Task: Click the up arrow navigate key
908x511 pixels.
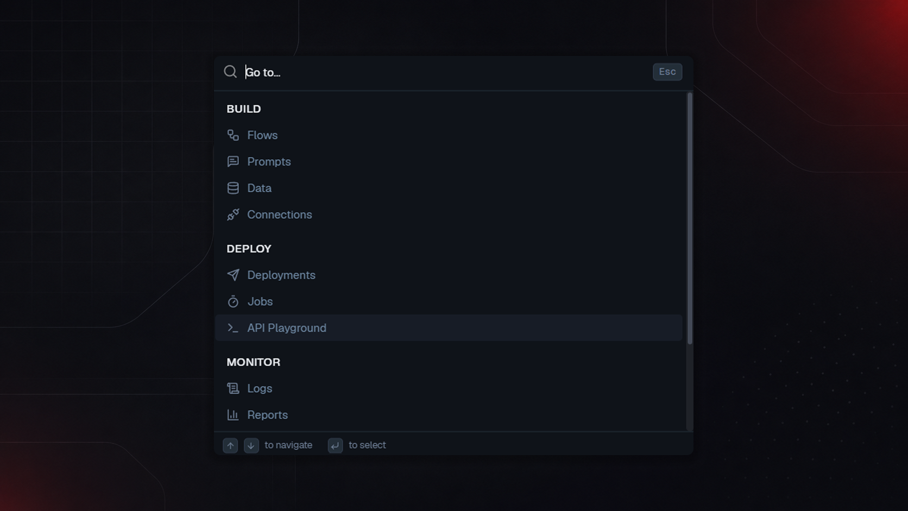Action: [x=230, y=445]
